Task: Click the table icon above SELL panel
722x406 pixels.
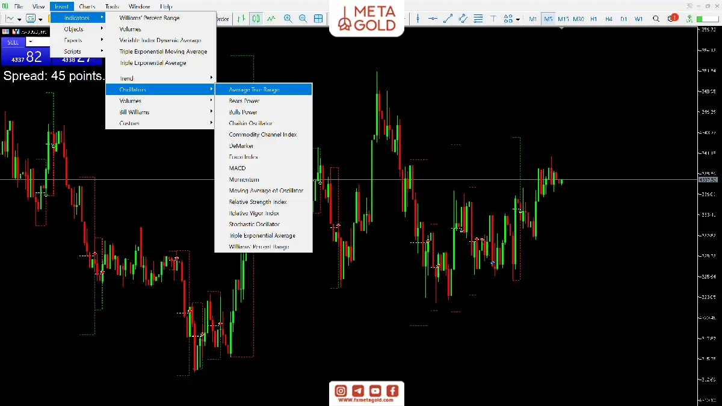Action: click(5, 31)
